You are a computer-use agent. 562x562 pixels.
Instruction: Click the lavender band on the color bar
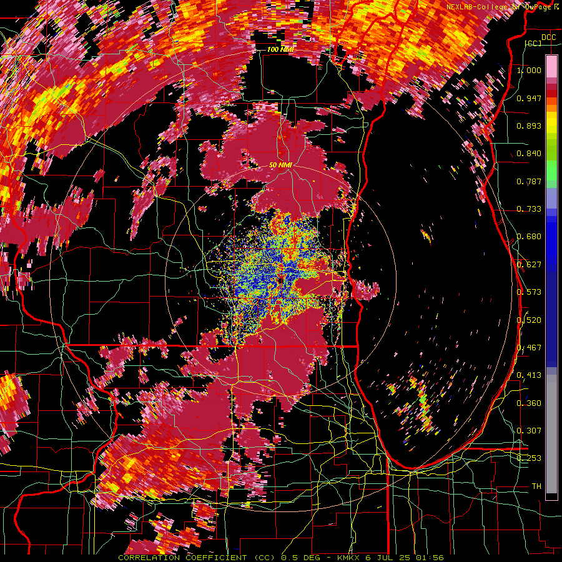click(x=551, y=199)
